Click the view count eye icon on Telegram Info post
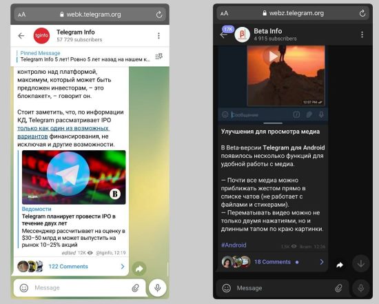379x304 pixels. 90,253
